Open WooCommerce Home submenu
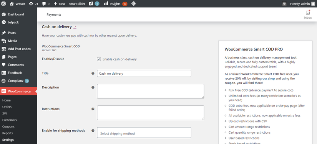The image size is (317, 144). [x=7, y=100]
